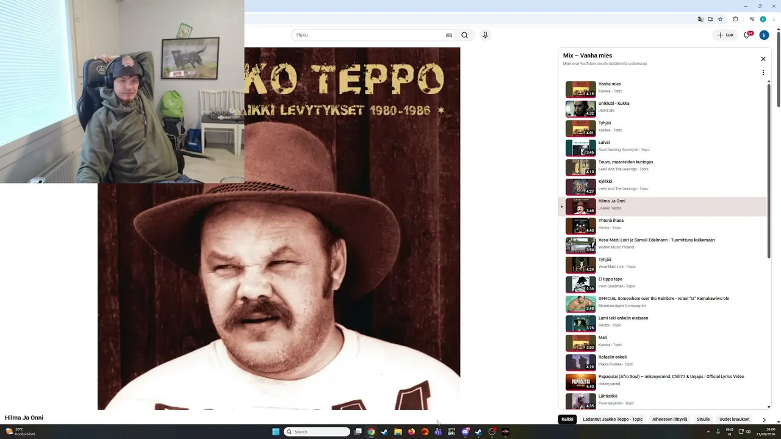Click the Hilma Ja Onni video title
The height and width of the screenshot is (439, 781).
[24, 418]
